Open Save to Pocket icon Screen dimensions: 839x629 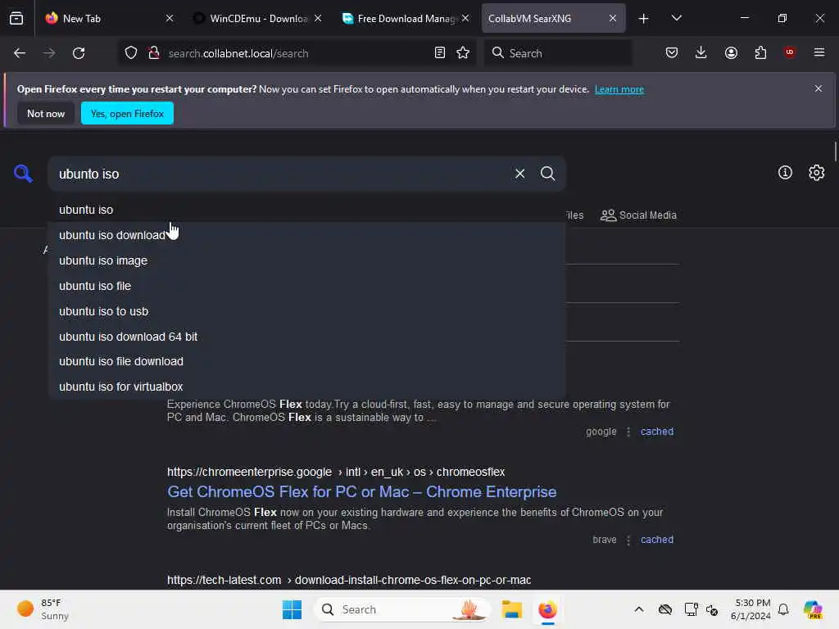coord(672,52)
